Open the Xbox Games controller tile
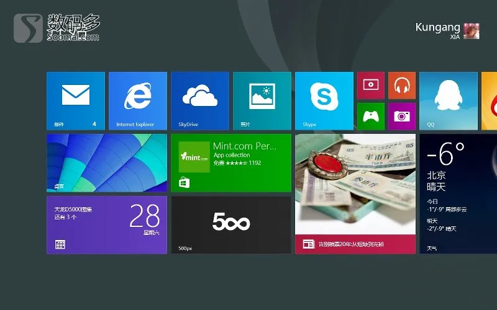 coord(370,117)
